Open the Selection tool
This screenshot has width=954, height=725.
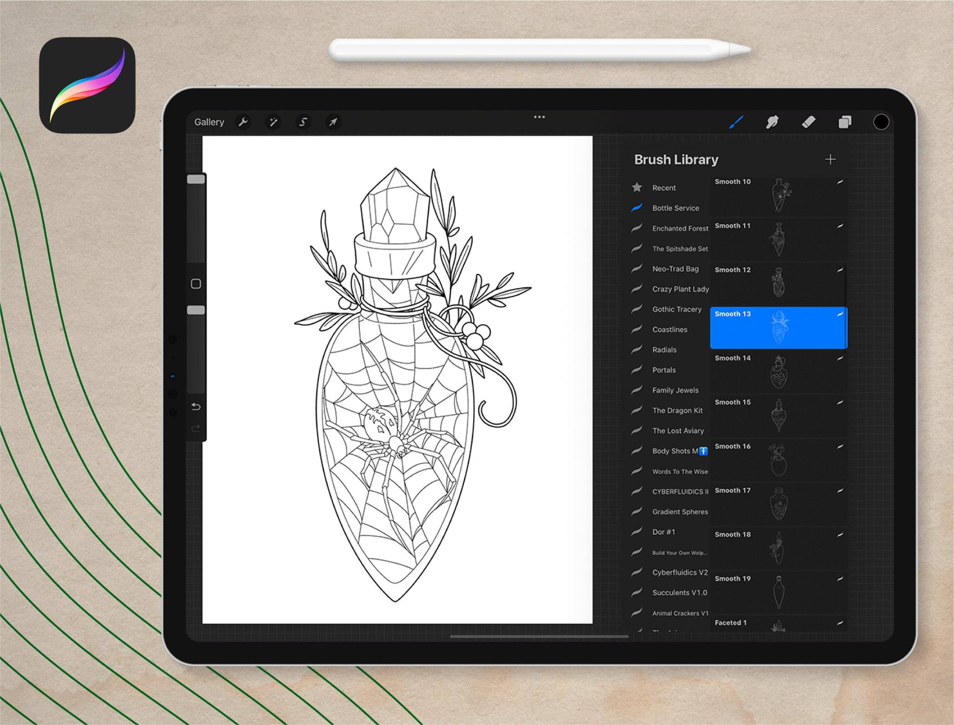point(303,122)
